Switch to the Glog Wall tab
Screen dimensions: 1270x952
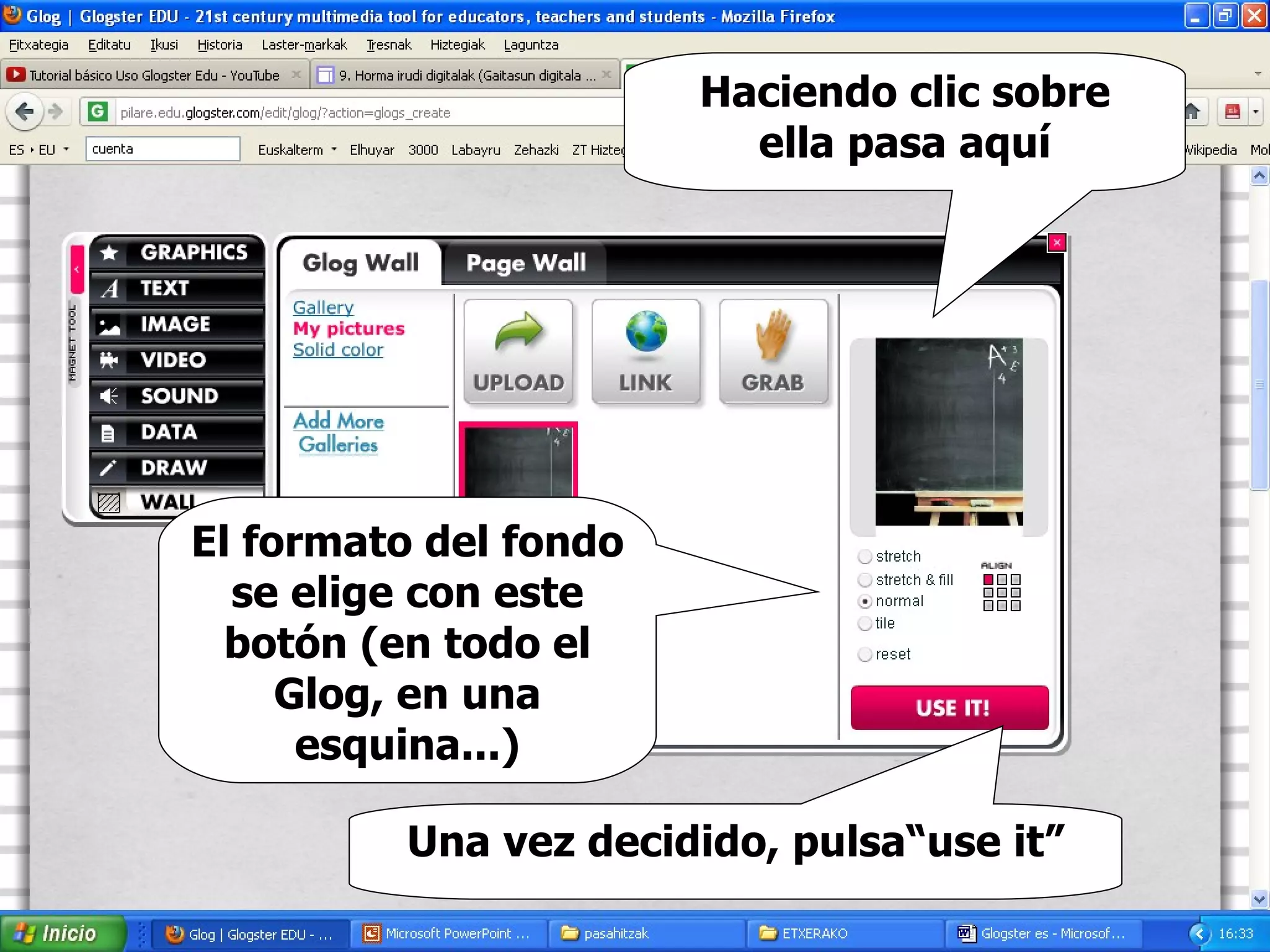click(x=360, y=263)
